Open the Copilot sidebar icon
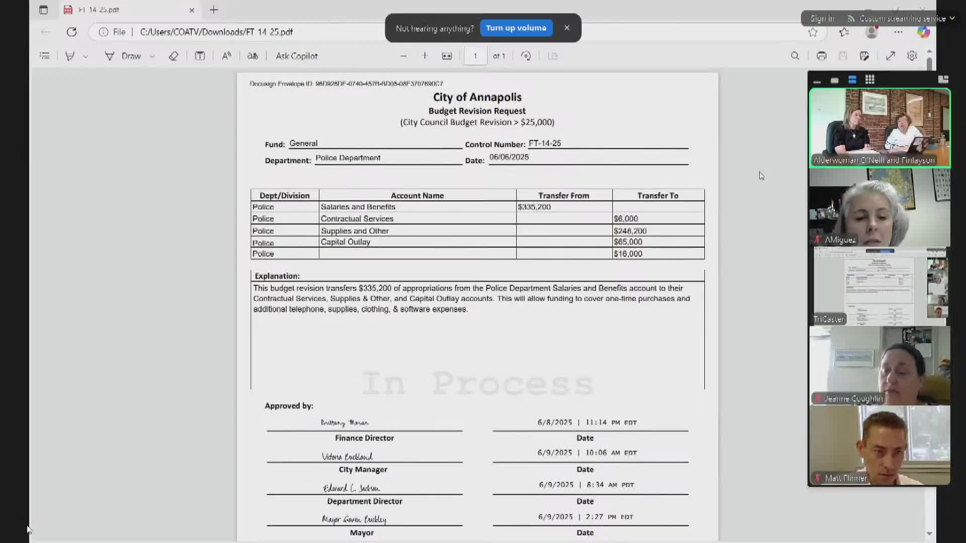 click(x=923, y=32)
